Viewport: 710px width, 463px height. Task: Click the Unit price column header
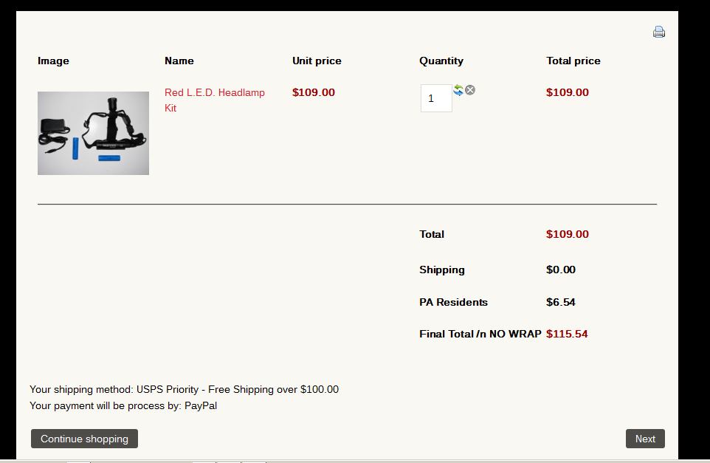click(317, 61)
